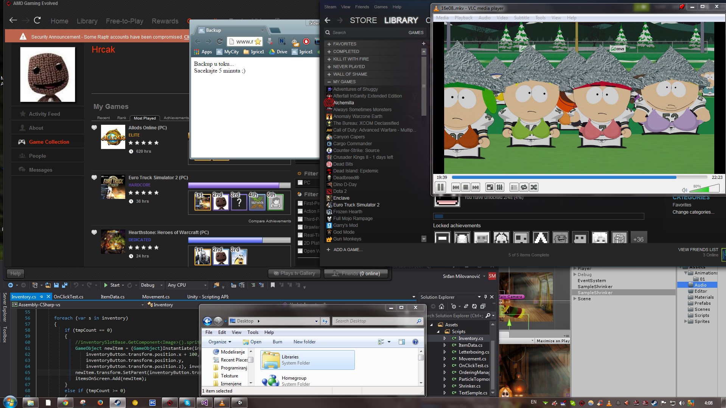Open Skype from the taskbar

pos(187,403)
